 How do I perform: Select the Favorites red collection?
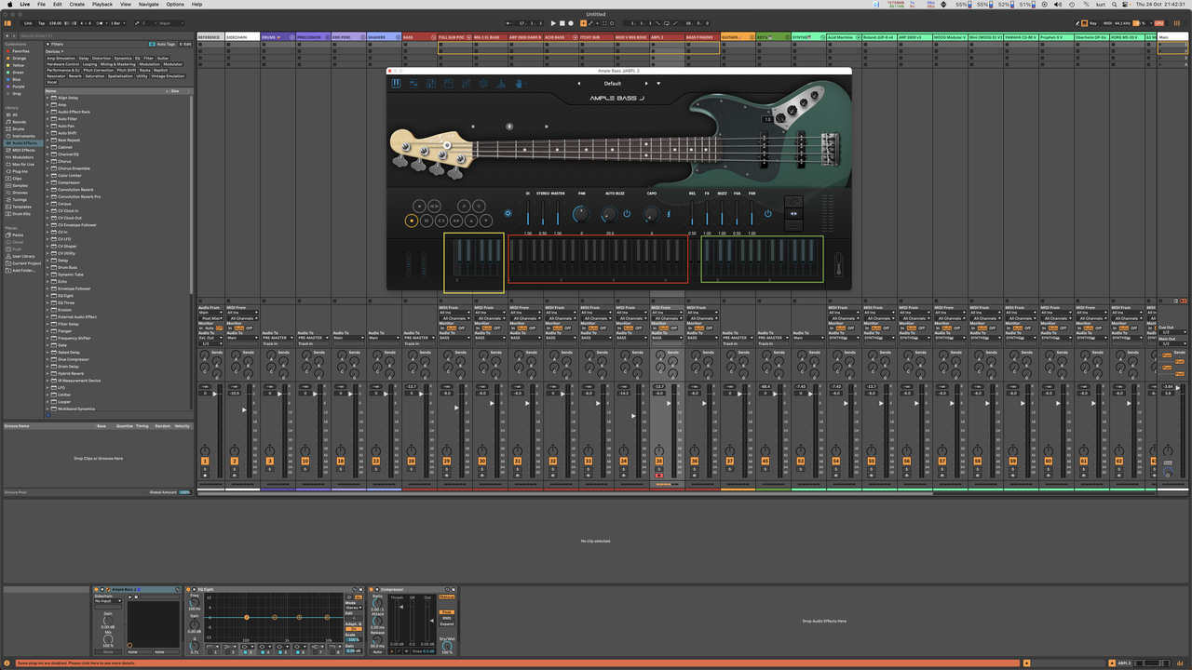click(20, 51)
